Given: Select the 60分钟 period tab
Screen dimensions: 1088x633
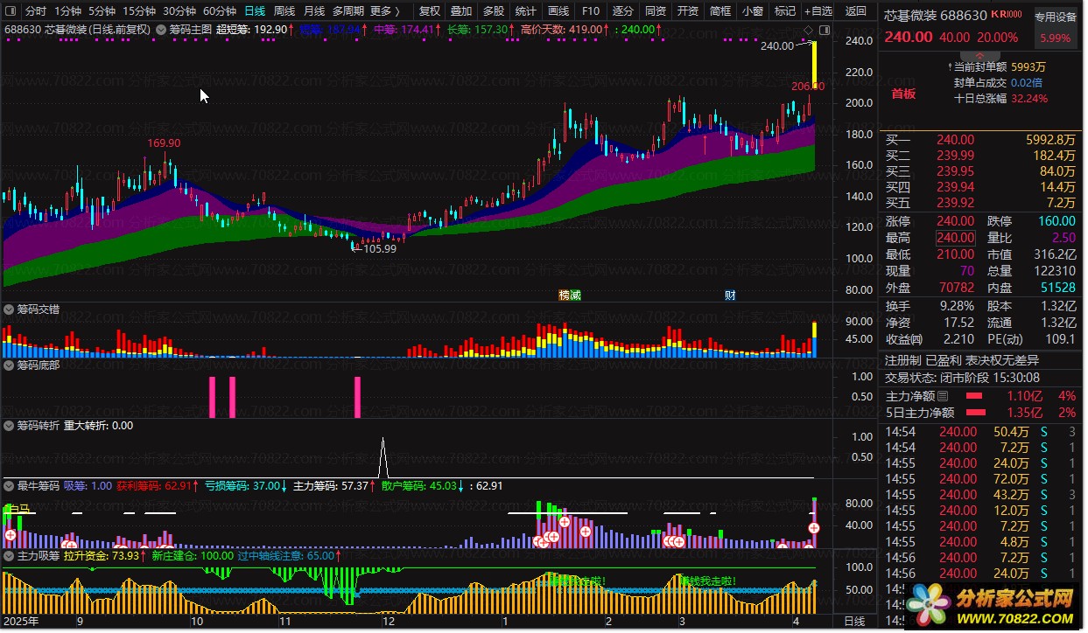Looking at the screenshot, I should [x=220, y=11].
